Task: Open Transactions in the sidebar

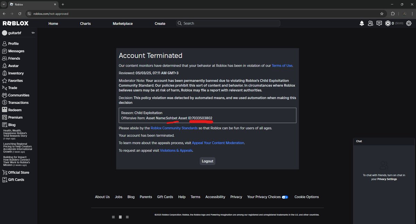Action: click(x=15, y=102)
